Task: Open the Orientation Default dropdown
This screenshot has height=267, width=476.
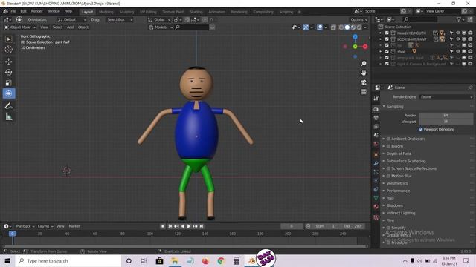Action: click(x=72, y=20)
